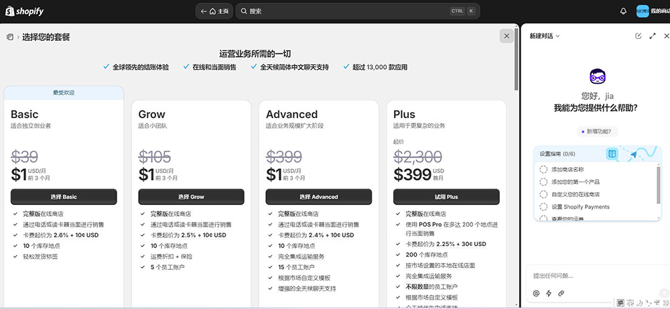The height and width of the screenshot is (309, 670).
Task: Expand the assistant panel to fullscreen
Action: tap(653, 36)
